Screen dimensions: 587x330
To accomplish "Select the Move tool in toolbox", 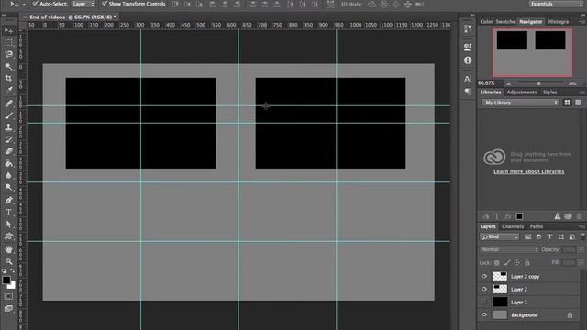I will click(8, 30).
